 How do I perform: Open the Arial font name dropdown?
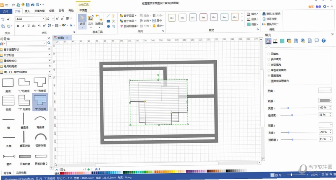pos(43,19)
